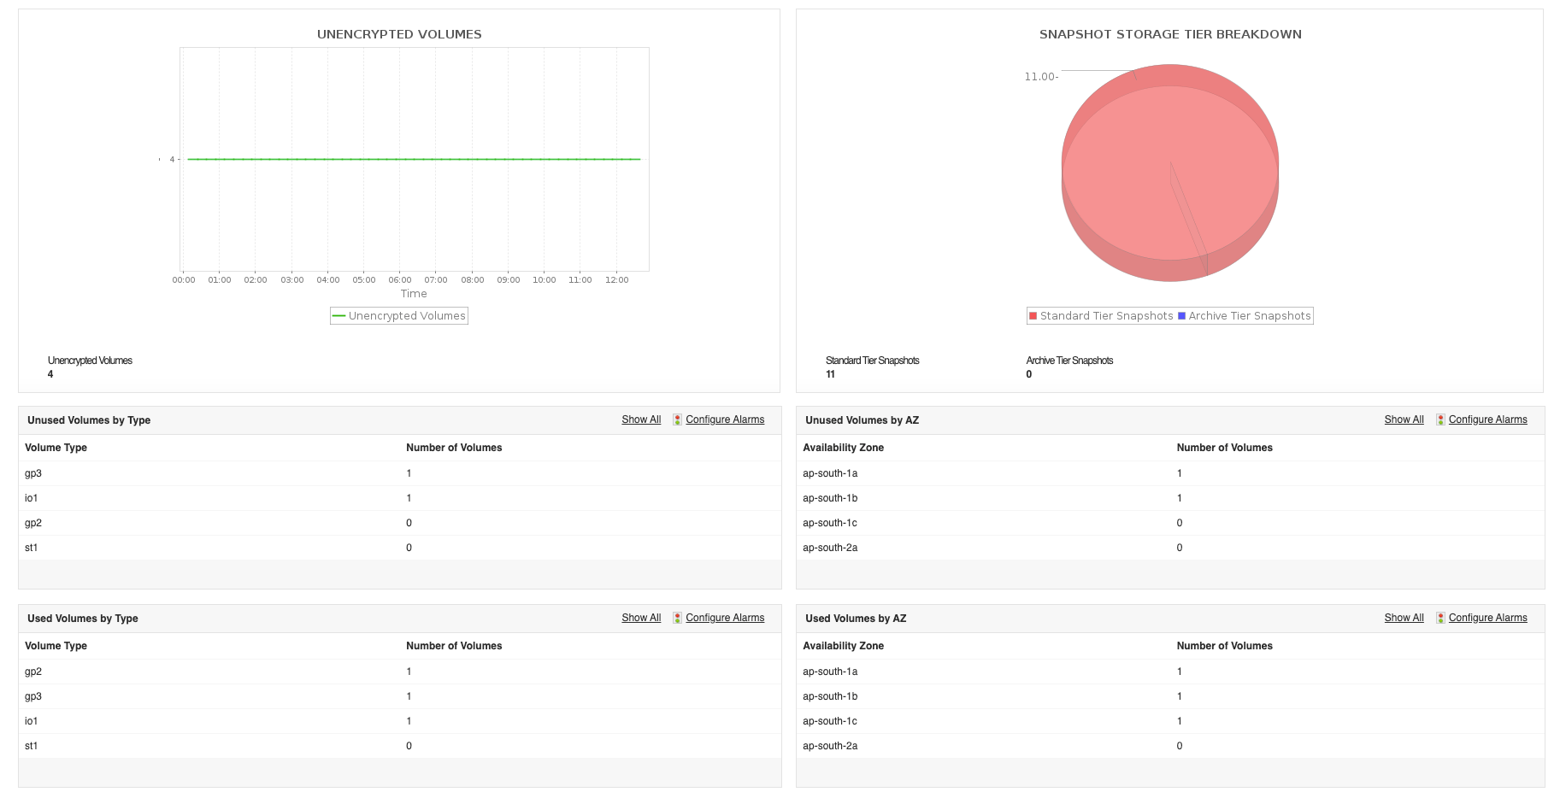Click the Standard Tier Snapshots summary value 11
The width and height of the screenshot is (1566, 798).
830,374
